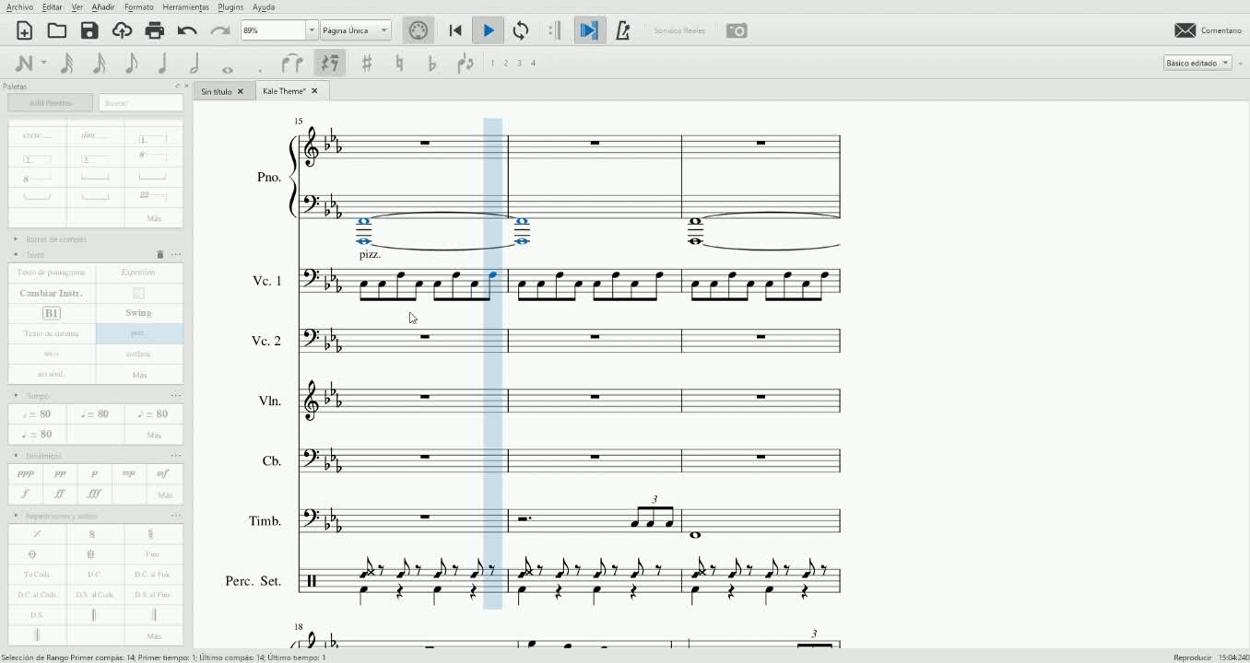Image resolution: width=1250 pixels, height=663 pixels.
Task: Select the segno symbol in Repeticiones palette
Action: pos(92,534)
